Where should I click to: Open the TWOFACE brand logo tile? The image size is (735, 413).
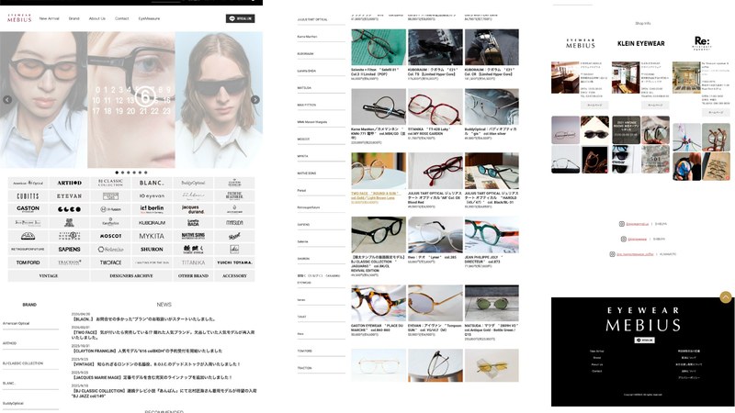[110, 262]
